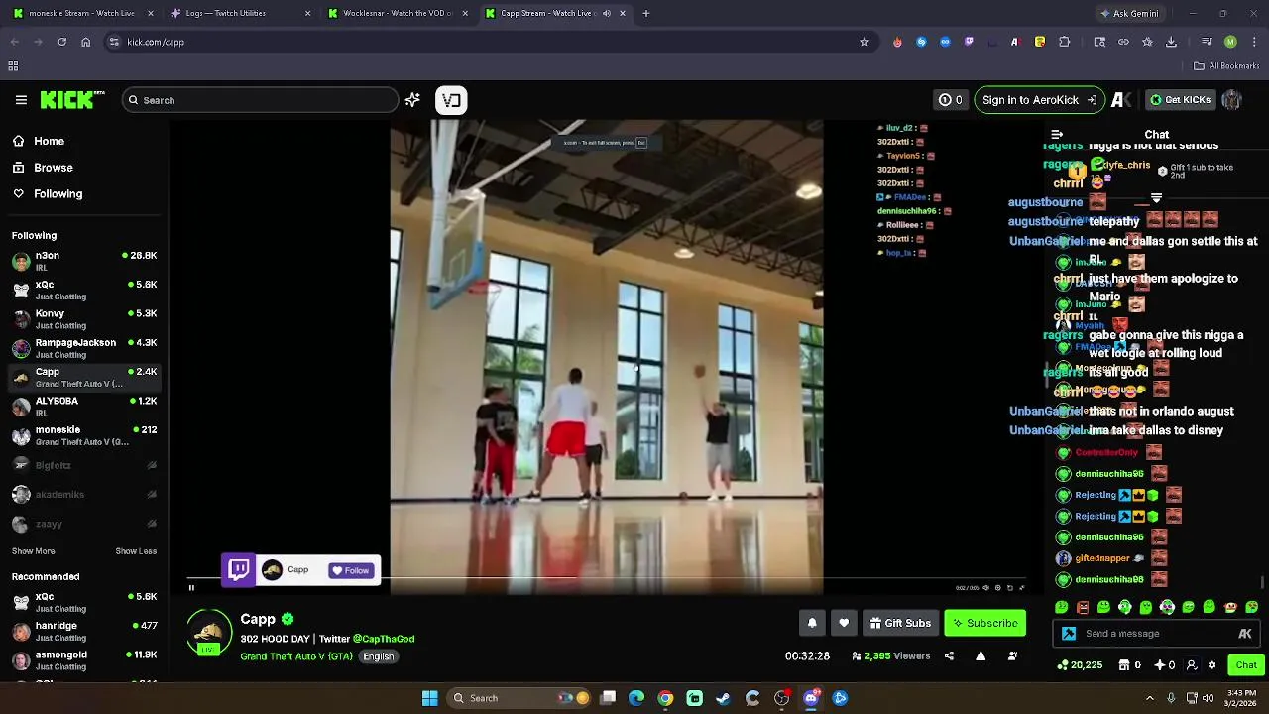Switch to the moneskie Stream tab
1269x714 pixels.
click(81, 14)
